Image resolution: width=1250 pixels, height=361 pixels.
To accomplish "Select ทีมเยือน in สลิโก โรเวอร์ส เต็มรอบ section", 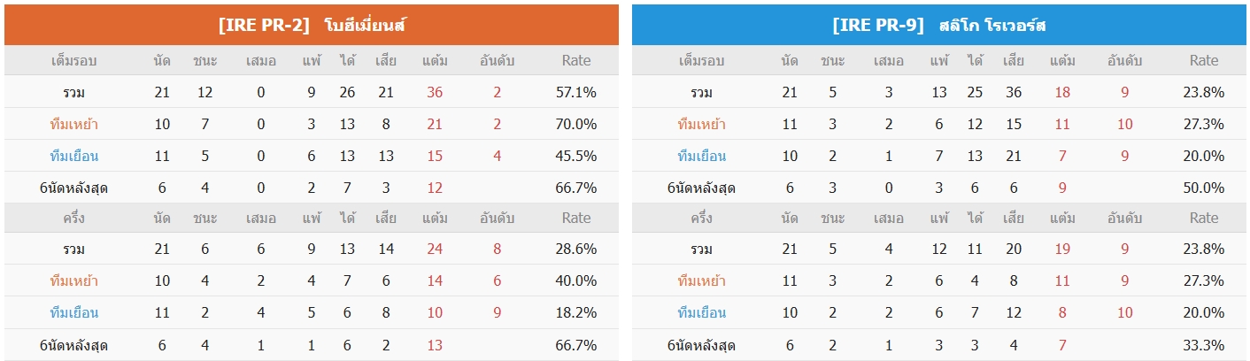I will coord(701,157).
